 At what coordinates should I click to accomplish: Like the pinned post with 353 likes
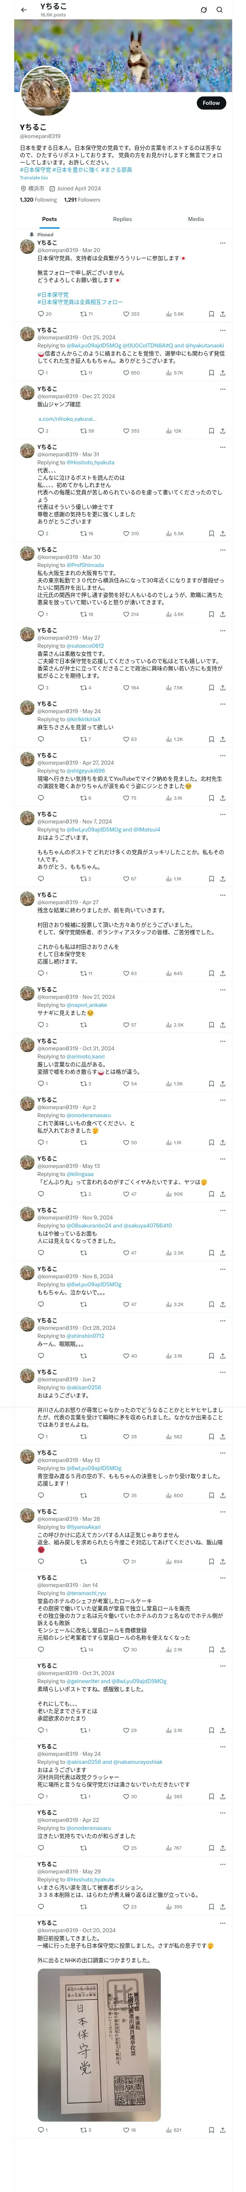tap(130, 314)
